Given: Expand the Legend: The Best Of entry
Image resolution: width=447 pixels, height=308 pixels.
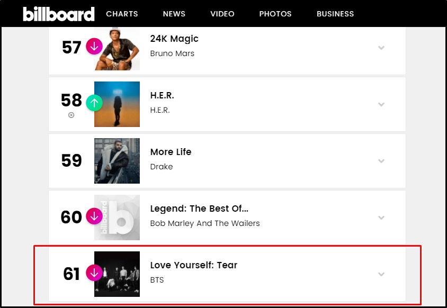Looking at the screenshot, I should click(381, 218).
